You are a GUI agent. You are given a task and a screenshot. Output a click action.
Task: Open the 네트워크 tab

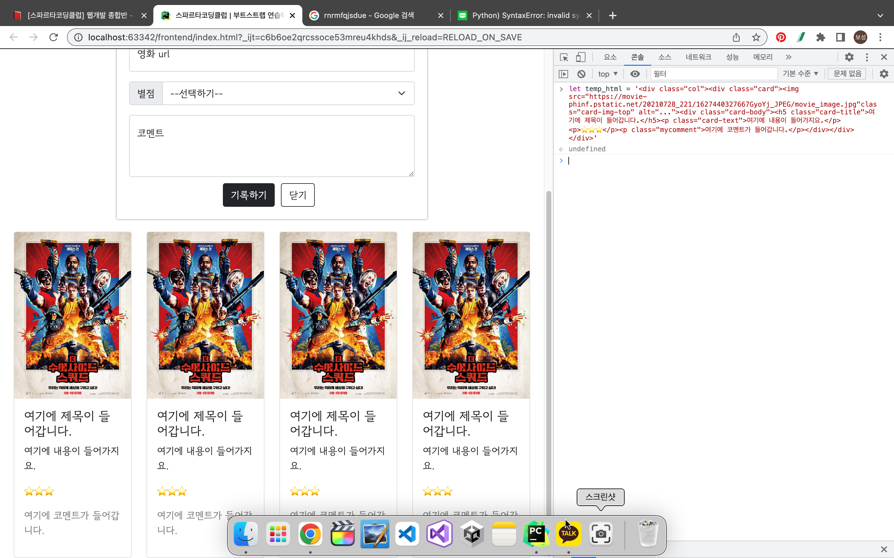click(698, 57)
